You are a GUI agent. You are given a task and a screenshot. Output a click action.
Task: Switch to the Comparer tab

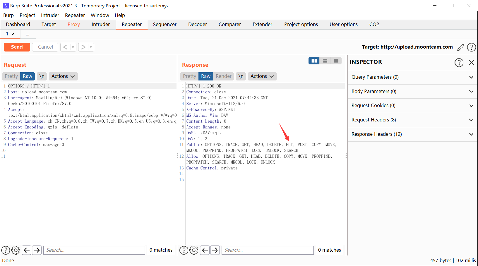[x=230, y=25]
